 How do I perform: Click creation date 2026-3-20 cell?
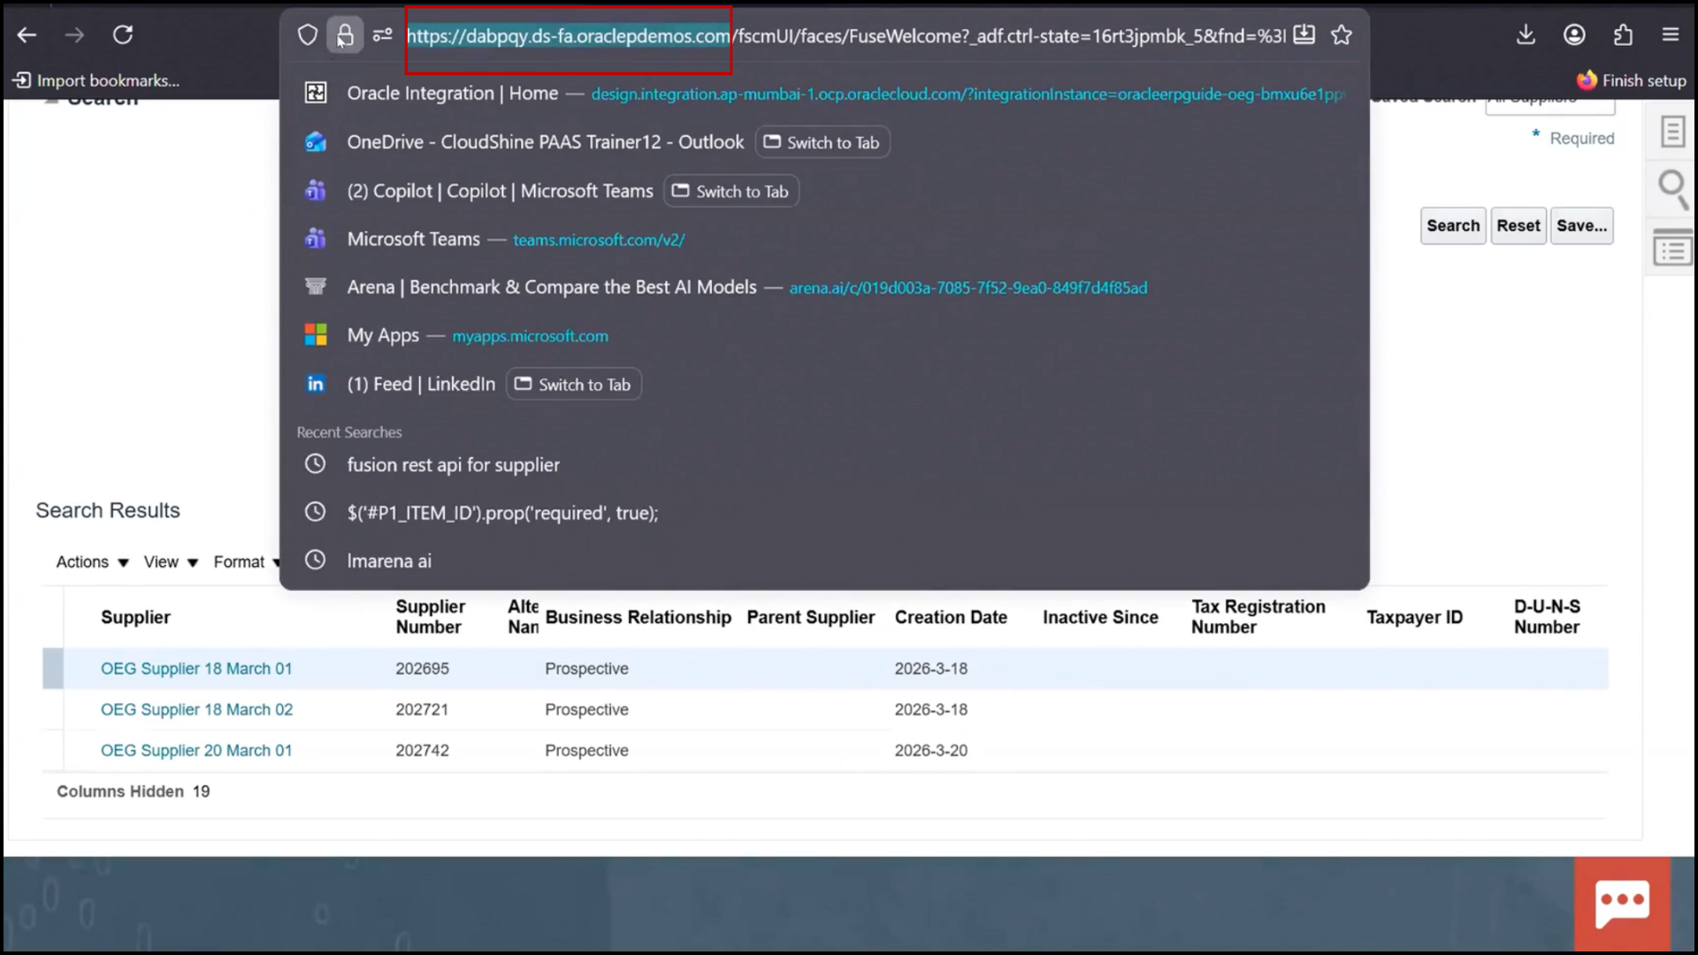coord(930,751)
